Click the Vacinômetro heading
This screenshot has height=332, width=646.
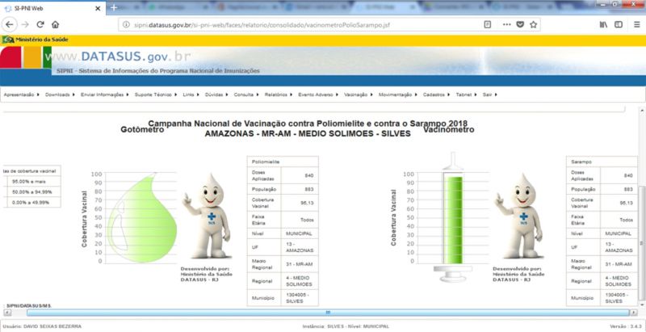(449, 129)
